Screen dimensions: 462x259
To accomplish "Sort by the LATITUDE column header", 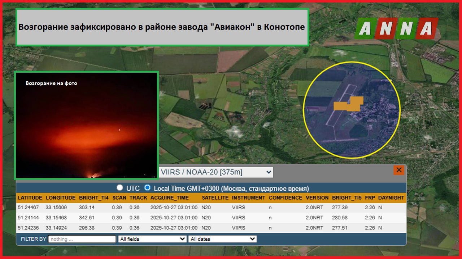I will [30, 198].
